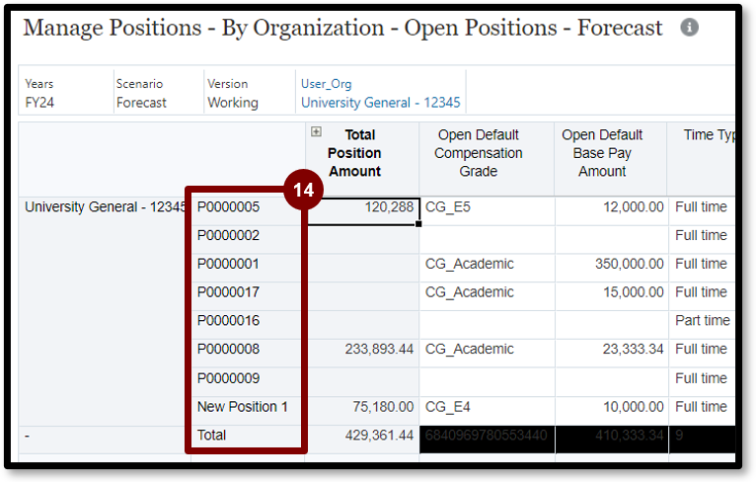The width and height of the screenshot is (756, 482).
Task: Click the Open Default Compensation Grade column header
Action: click(x=478, y=153)
